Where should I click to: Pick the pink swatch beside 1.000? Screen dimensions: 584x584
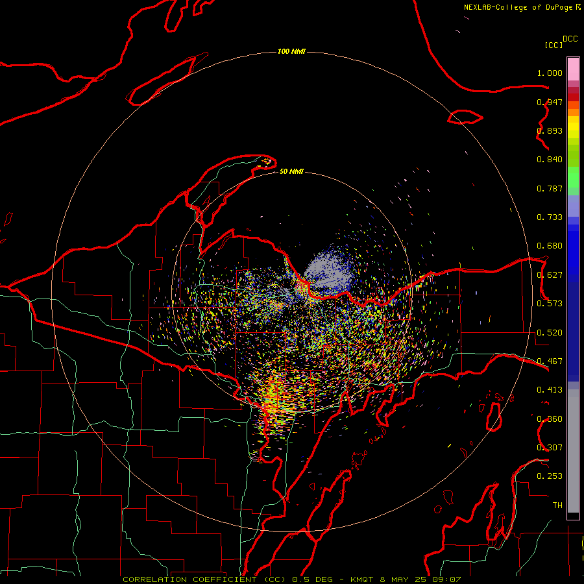coord(573,69)
